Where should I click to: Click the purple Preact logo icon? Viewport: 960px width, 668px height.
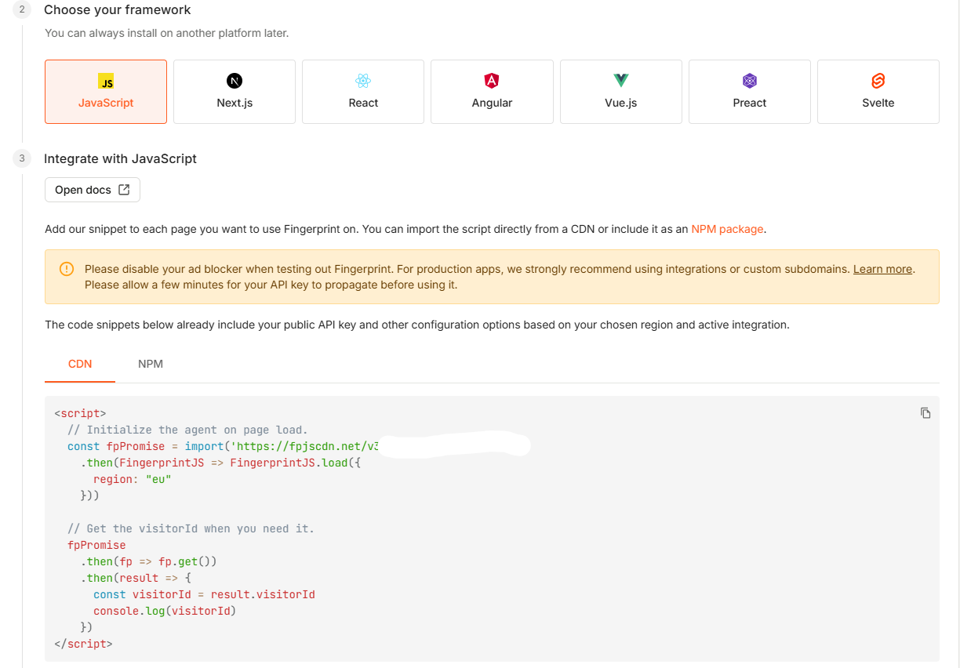coord(750,81)
